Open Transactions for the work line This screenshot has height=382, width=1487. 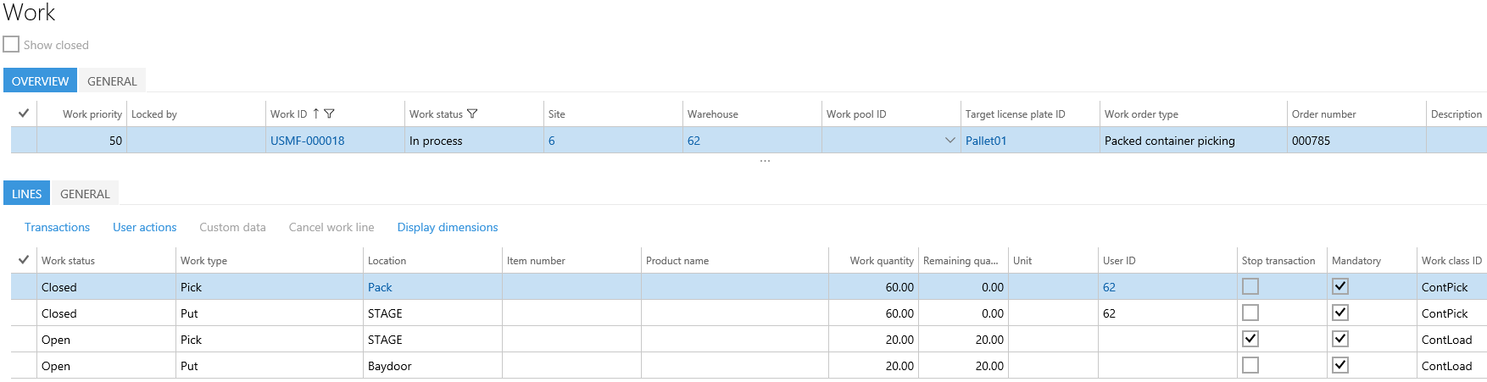tap(57, 227)
